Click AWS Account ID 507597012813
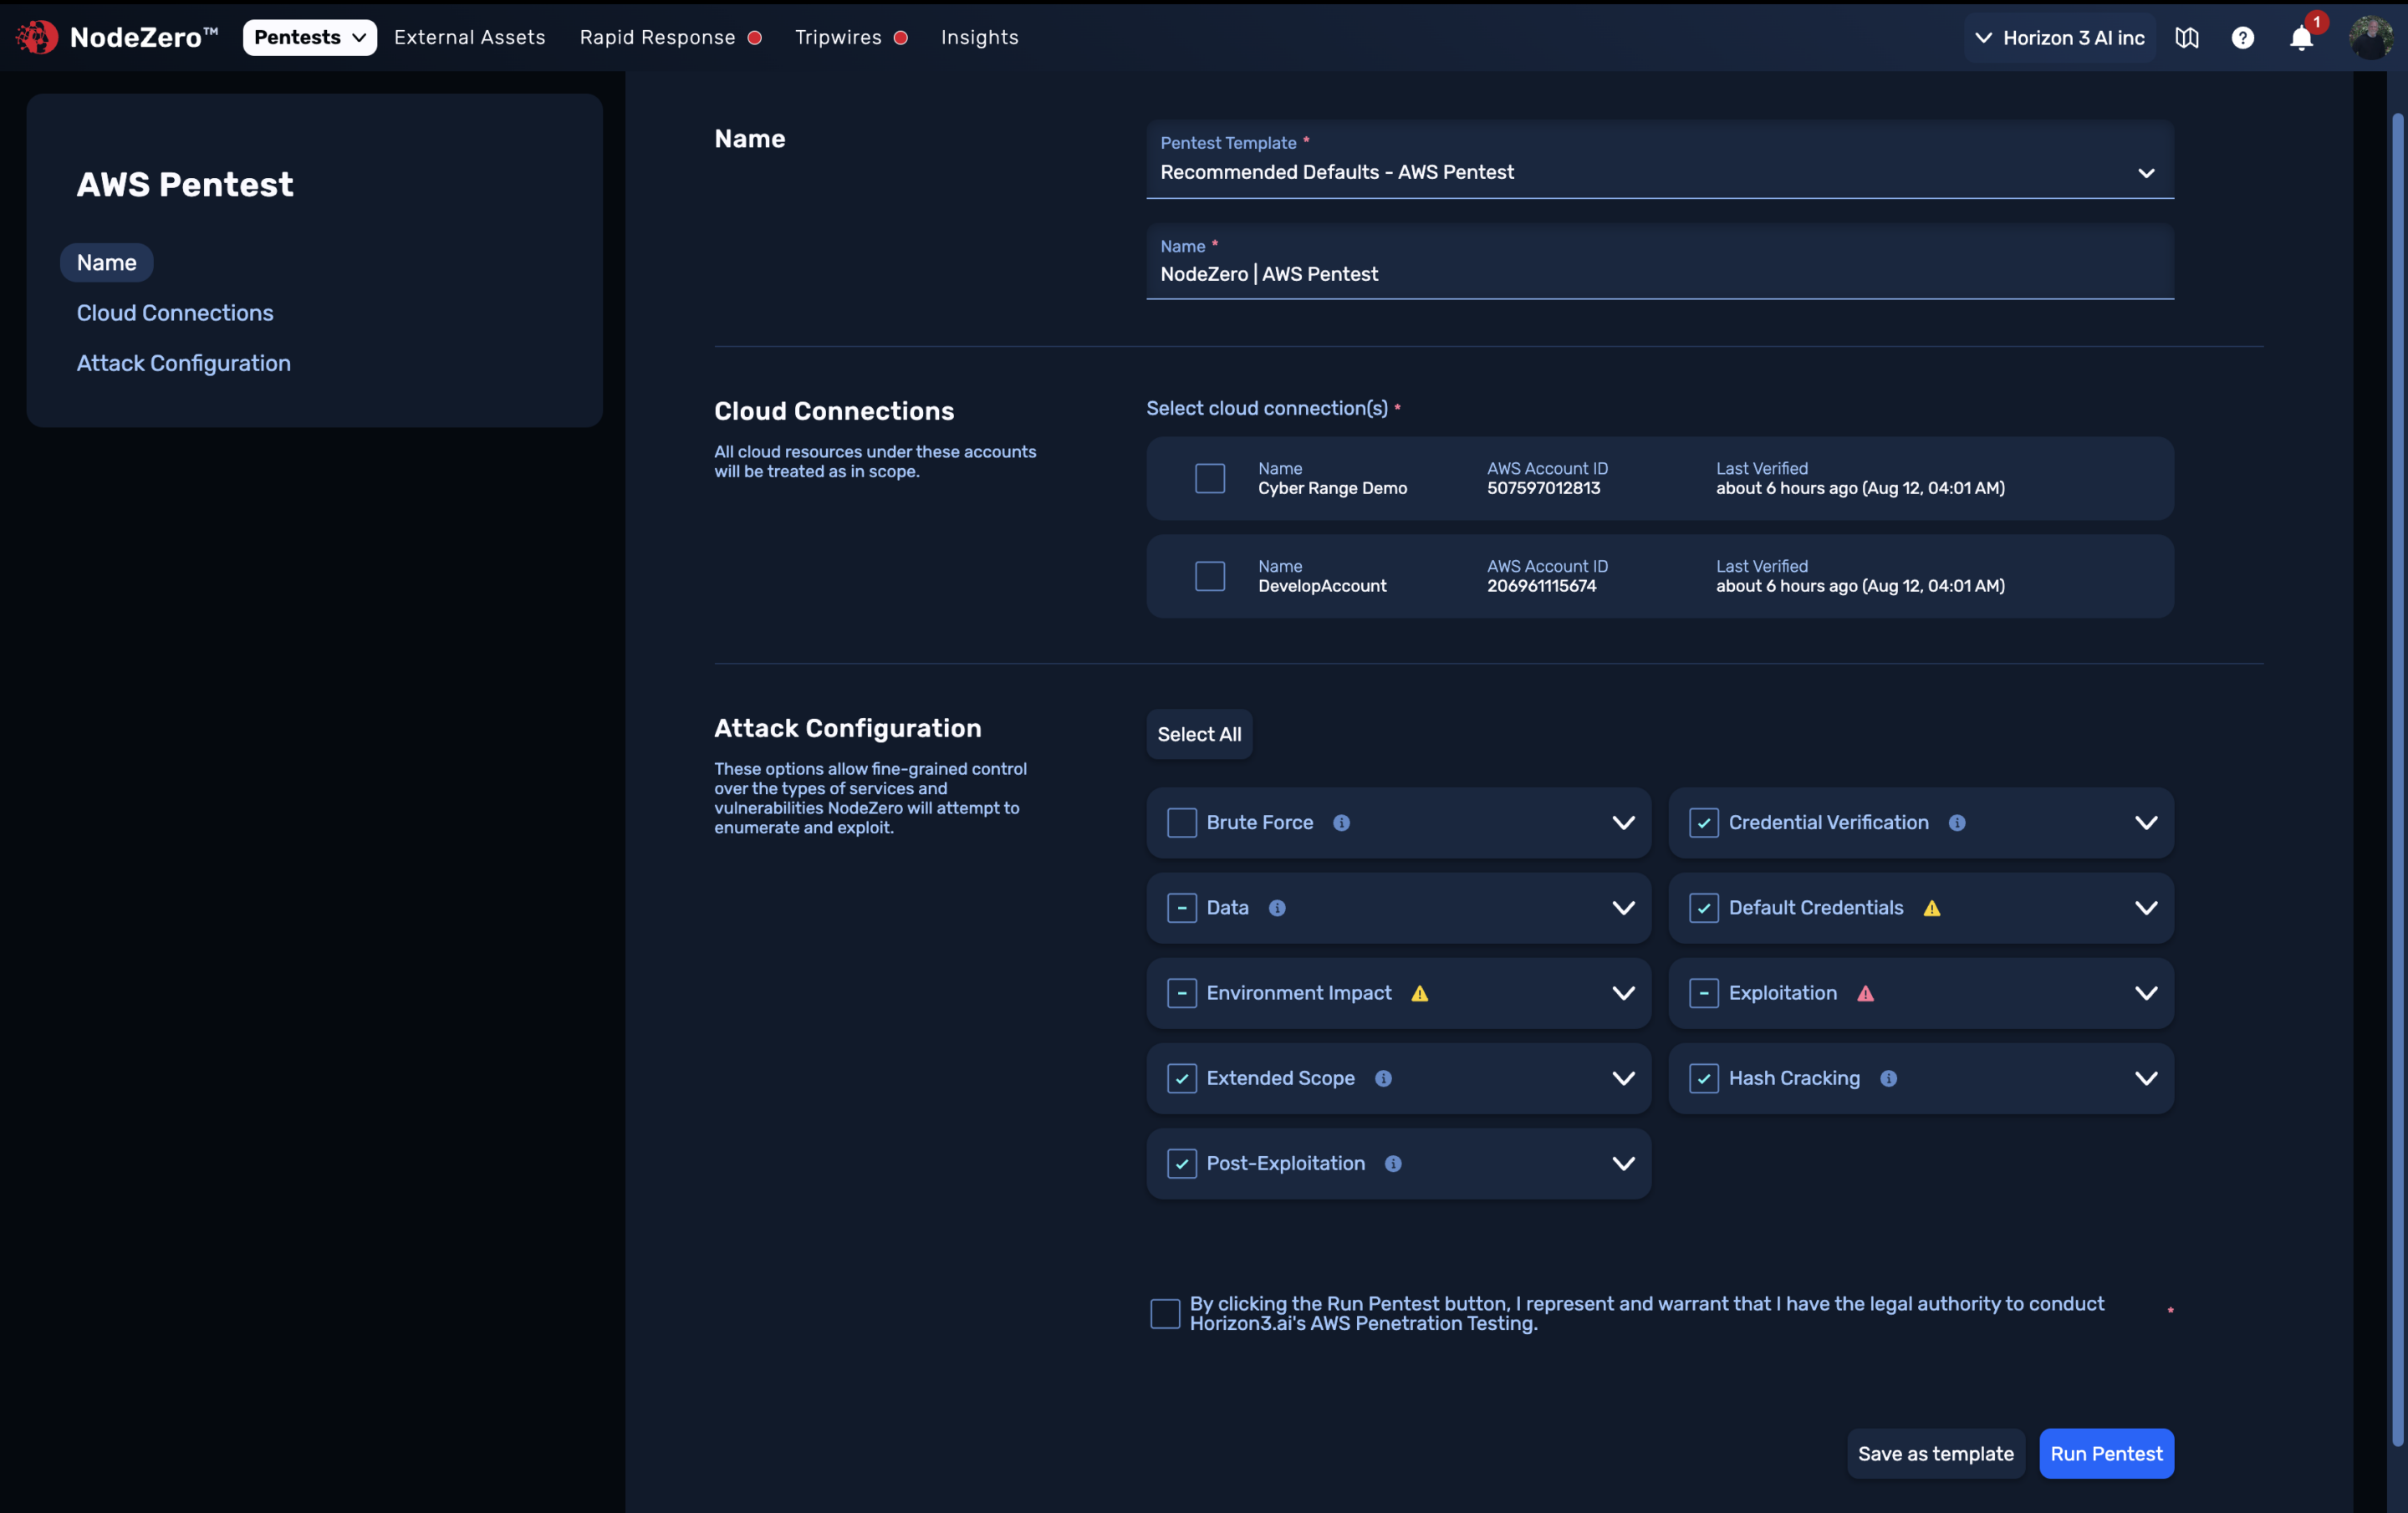 pyautogui.click(x=1543, y=488)
